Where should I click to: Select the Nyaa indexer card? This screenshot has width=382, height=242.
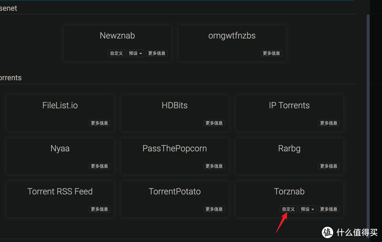(60, 148)
